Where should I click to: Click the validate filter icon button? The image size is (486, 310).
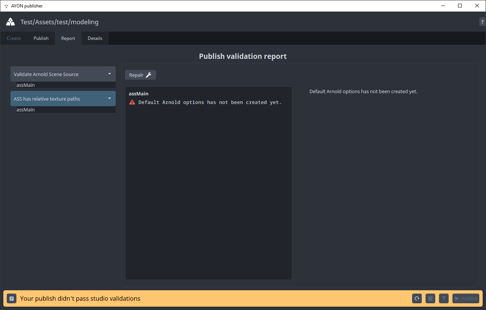(x=443, y=298)
